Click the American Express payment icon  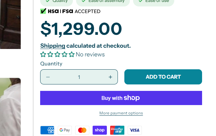click(47, 130)
